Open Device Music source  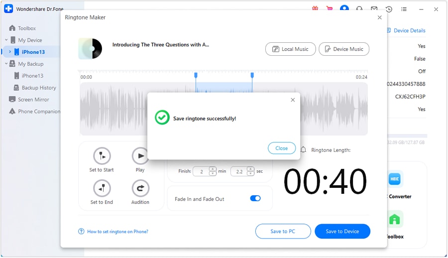[343, 49]
